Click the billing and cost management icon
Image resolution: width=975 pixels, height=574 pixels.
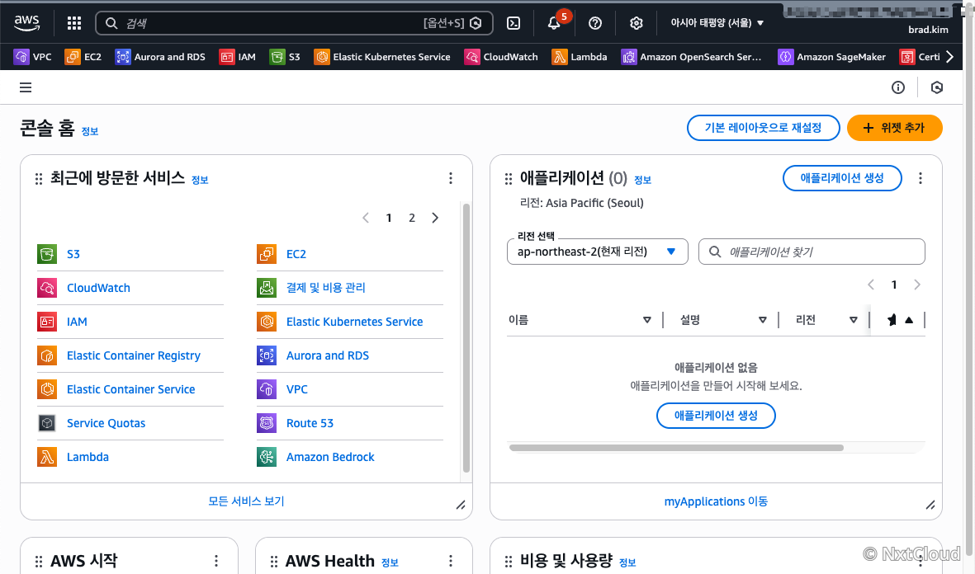267,288
